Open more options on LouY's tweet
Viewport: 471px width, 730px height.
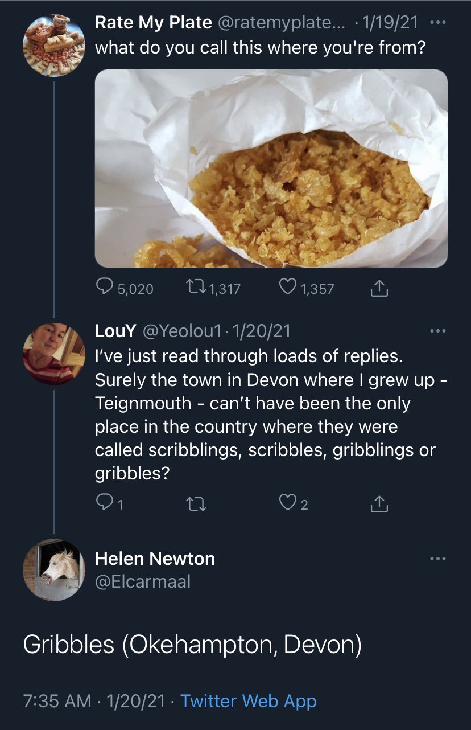438,330
